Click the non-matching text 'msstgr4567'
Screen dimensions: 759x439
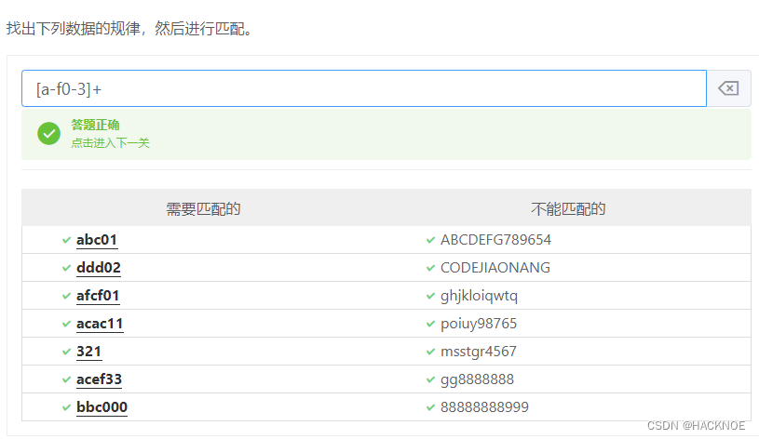tap(479, 352)
